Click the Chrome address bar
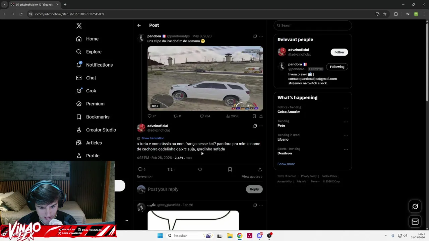The width and height of the screenshot is (429, 241). point(201,14)
